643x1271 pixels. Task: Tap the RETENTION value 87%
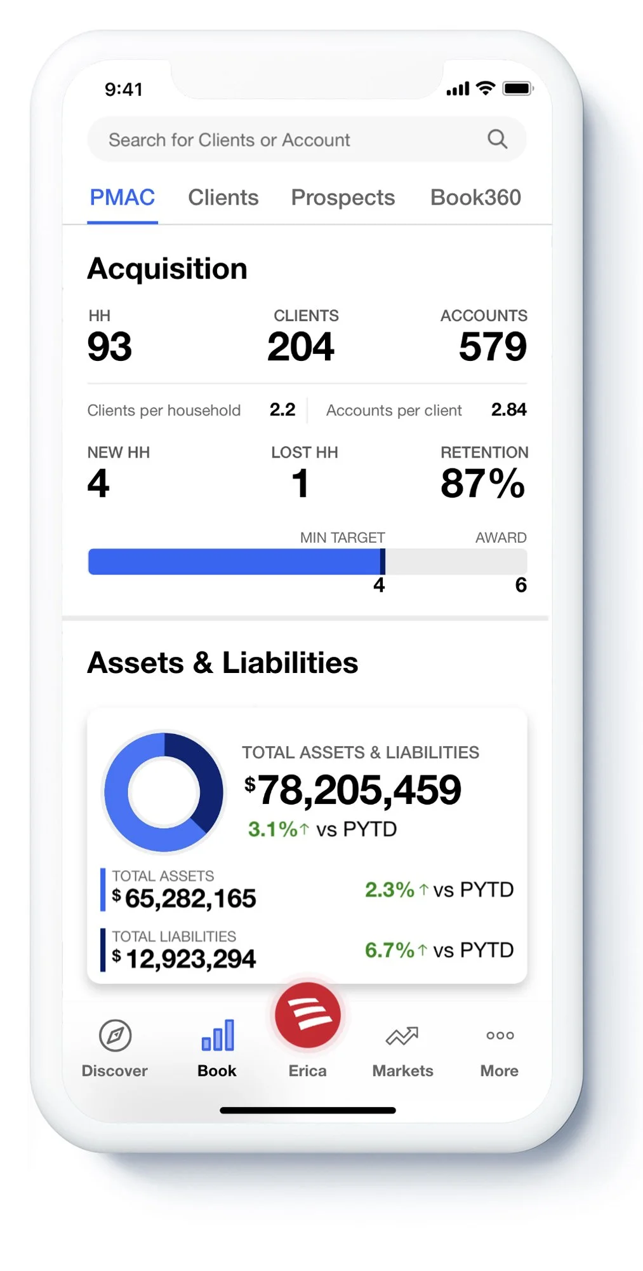[x=483, y=484]
